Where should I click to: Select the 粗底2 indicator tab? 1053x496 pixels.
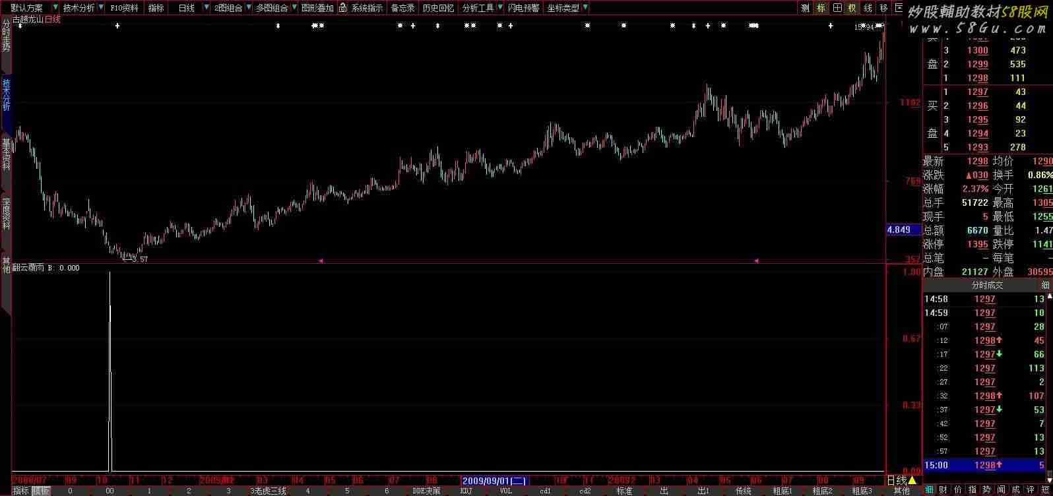point(822,491)
